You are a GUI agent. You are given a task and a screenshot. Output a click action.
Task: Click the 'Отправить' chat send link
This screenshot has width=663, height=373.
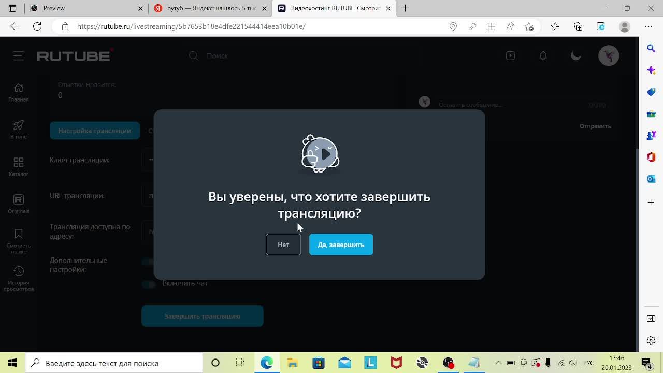(595, 126)
